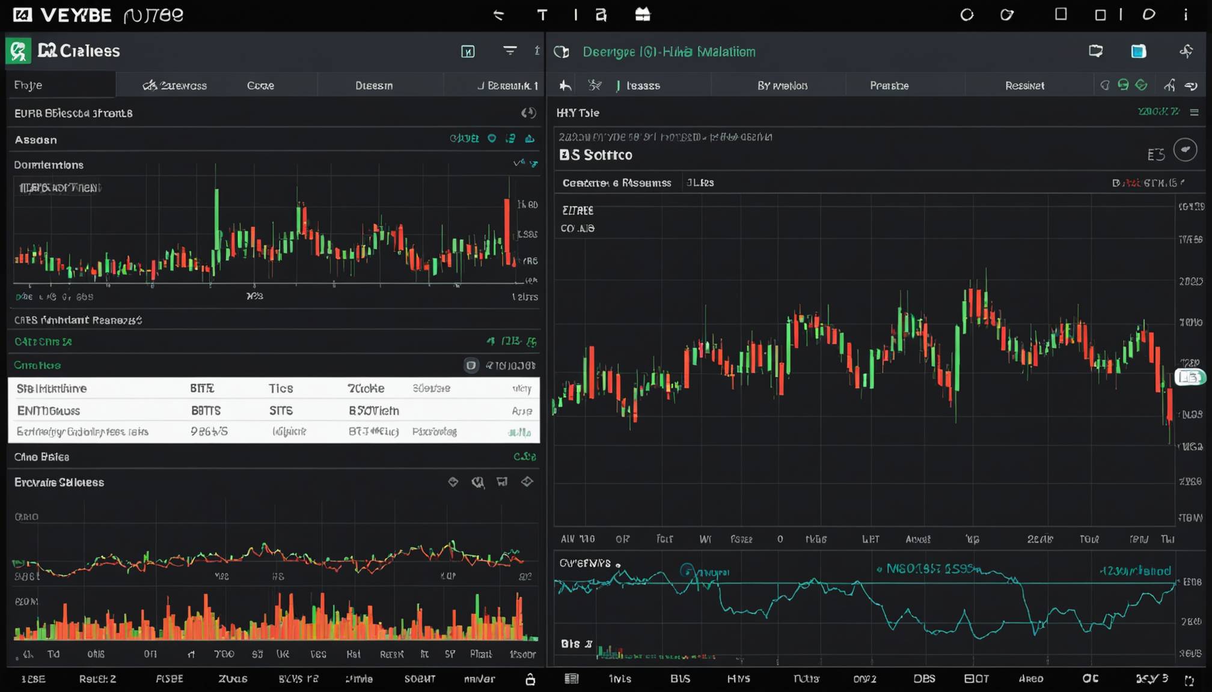Image resolution: width=1212 pixels, height=692 pixels.
Task: Open the filter lines icon in left header
Action: pos(510,51)
